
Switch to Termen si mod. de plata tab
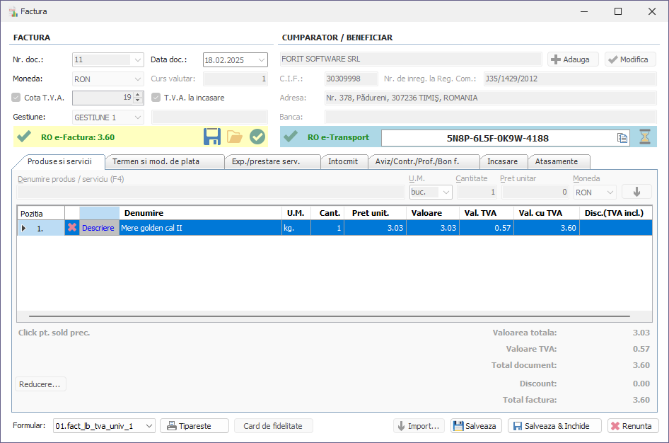pyautogui.click(x=164, y=161)
